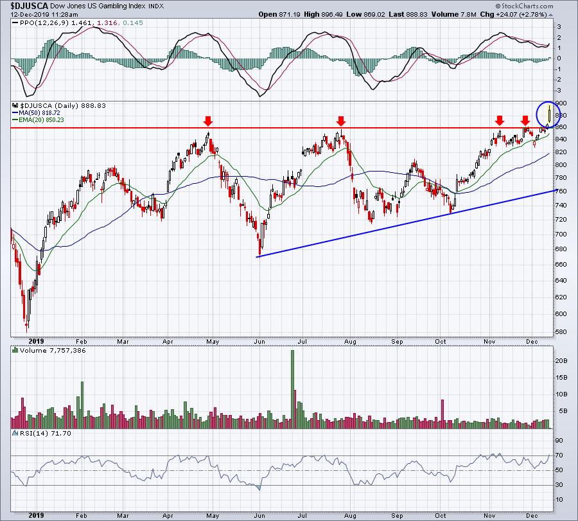This screenshot has height=521, width=578.
Task: Click the black PPO legend line marker
Action: coord(15,23)
